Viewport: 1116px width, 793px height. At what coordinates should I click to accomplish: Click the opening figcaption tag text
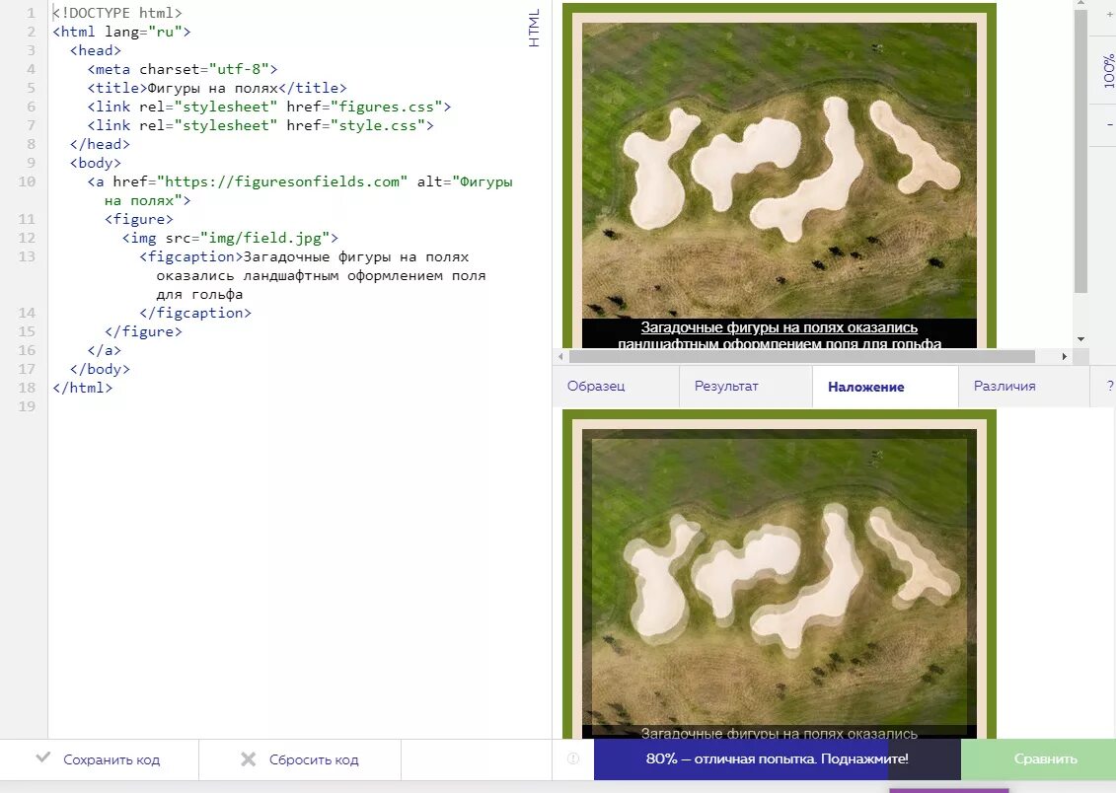click(x=191, y=256)
